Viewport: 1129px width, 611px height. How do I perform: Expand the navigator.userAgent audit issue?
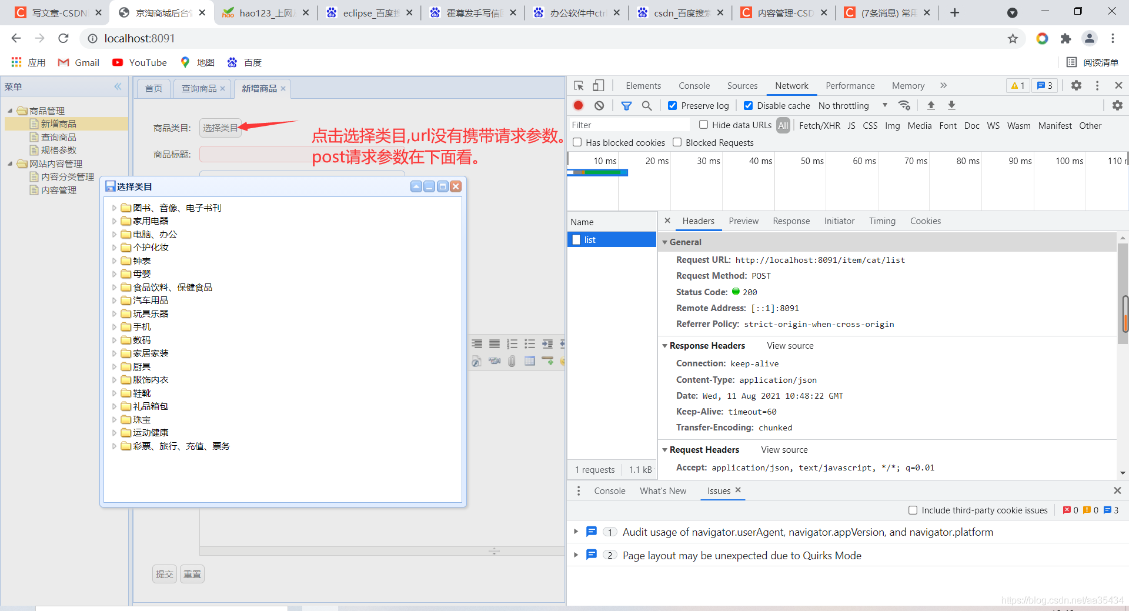tap(576, 532)
